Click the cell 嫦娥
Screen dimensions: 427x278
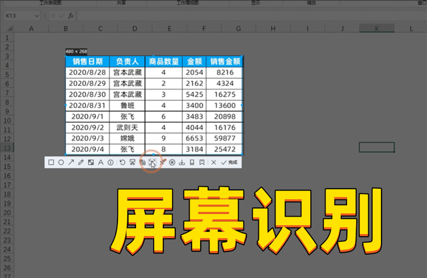(x=127, y=138)
